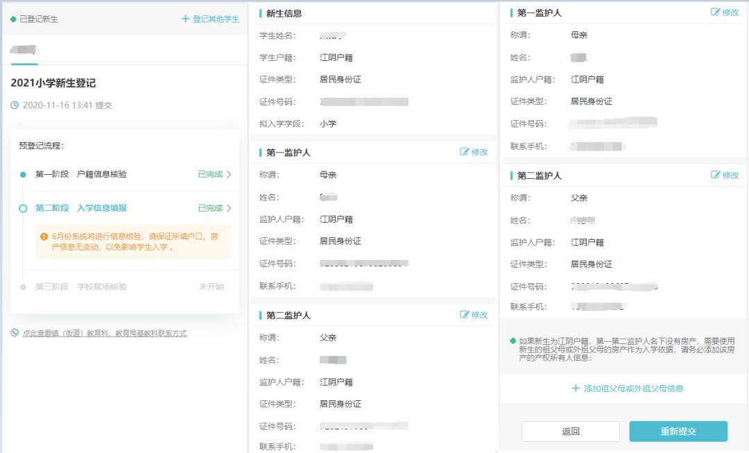Click 添加祖父母或外祖父母信息 link
The height and width of the screenshot is (453, 749).
[633, 388]
